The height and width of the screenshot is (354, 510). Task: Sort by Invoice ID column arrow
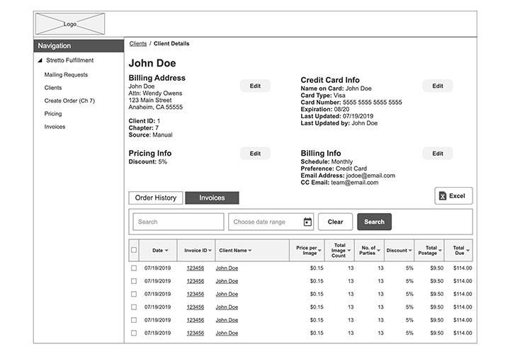pos(210,251)
